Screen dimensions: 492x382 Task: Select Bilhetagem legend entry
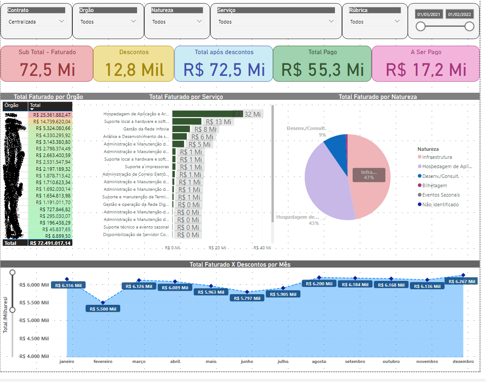[433, 185]
